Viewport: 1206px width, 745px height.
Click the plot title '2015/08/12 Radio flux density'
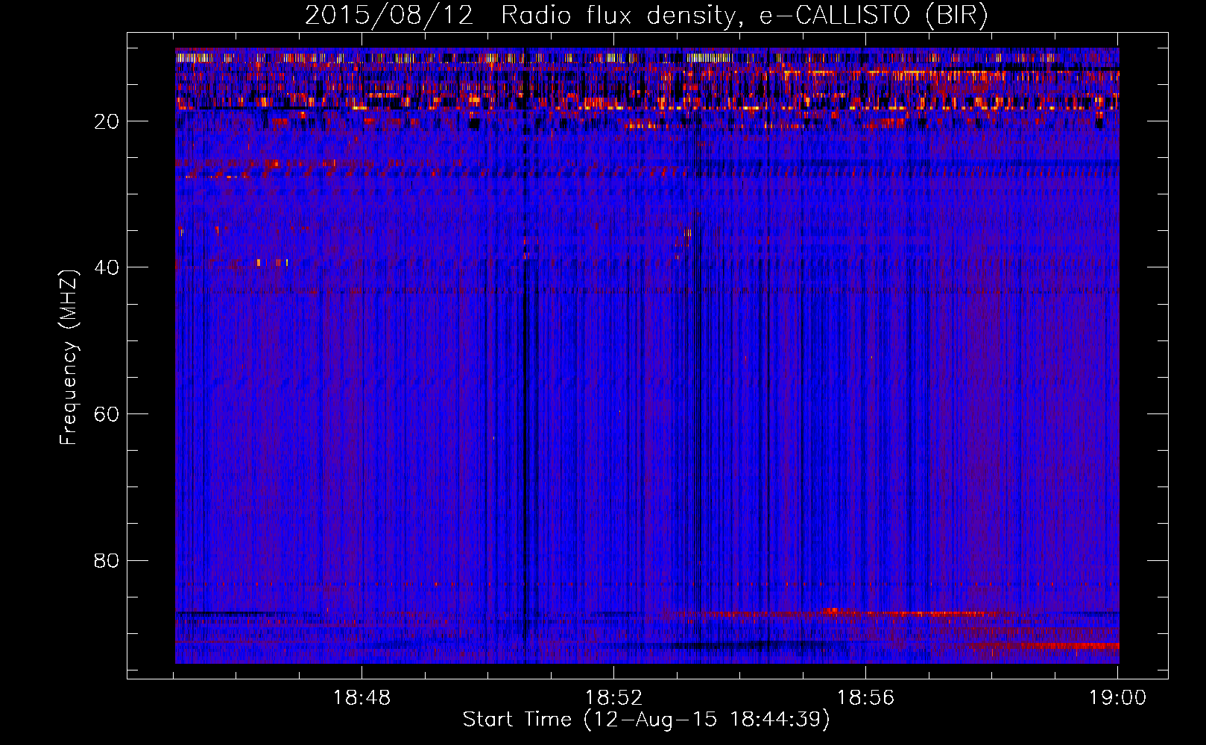point(646,16)
